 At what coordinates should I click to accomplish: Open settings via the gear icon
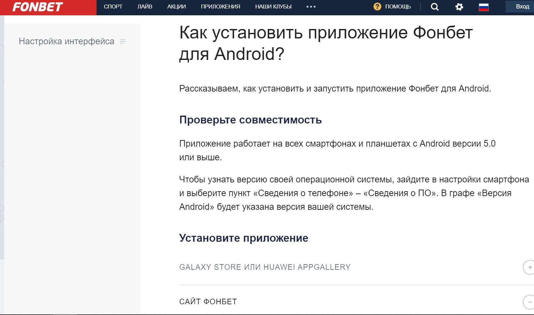click(x=459, y=7)
